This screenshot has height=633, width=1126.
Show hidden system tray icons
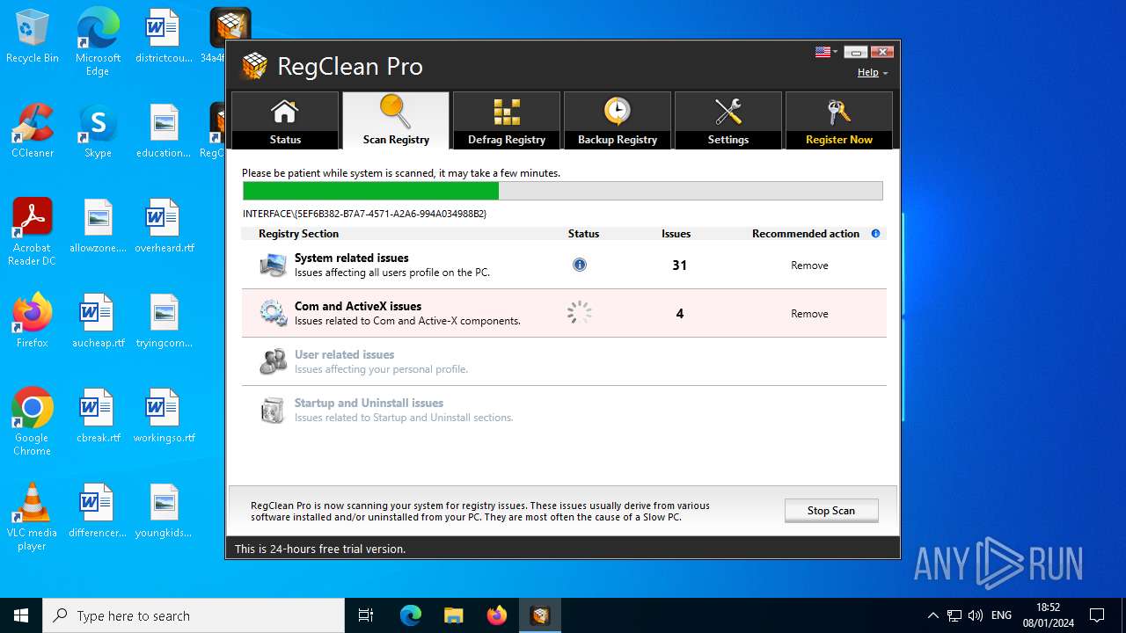932,615
